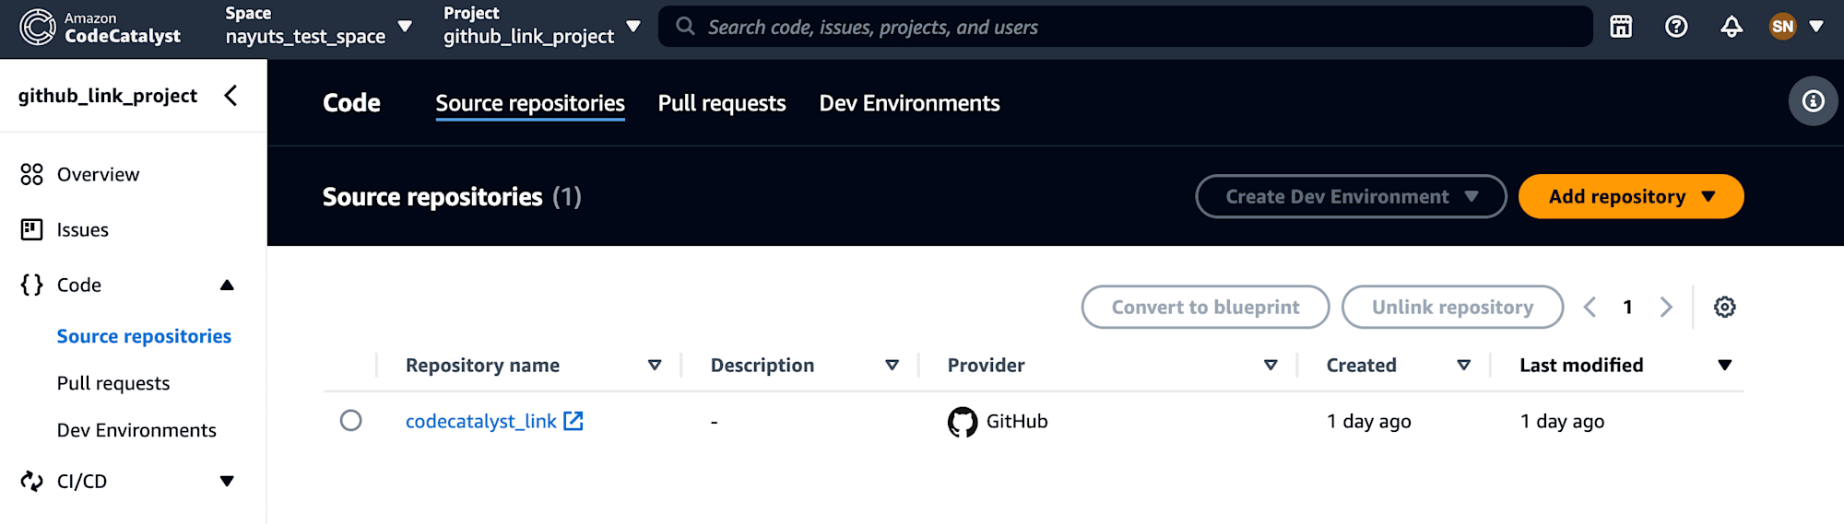Sort by Provider column arrow
1844x524 pixels.
1271,366
